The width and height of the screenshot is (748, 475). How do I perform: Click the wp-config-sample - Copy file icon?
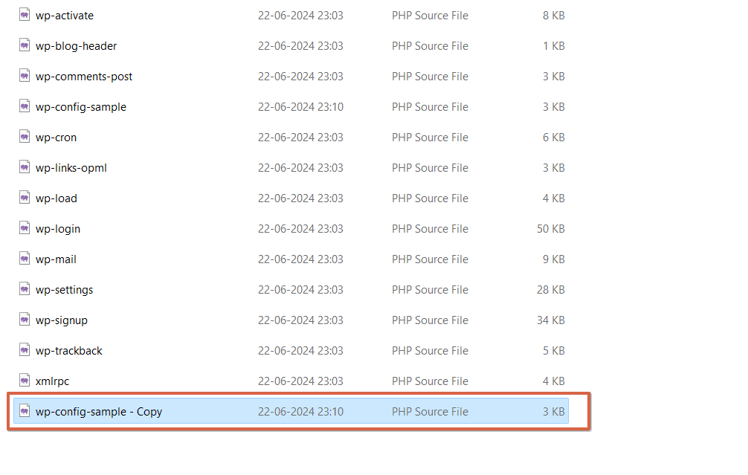pyautogui.click(x=25, y=411)
